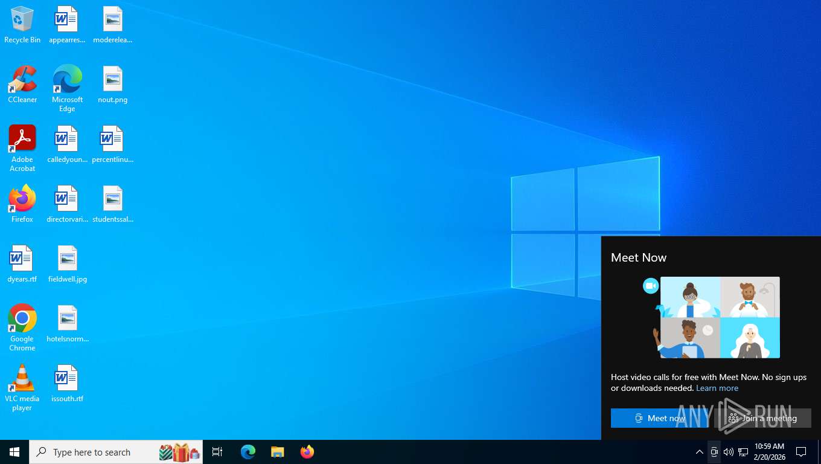Open the Learn more link

(x=717, y=388)
